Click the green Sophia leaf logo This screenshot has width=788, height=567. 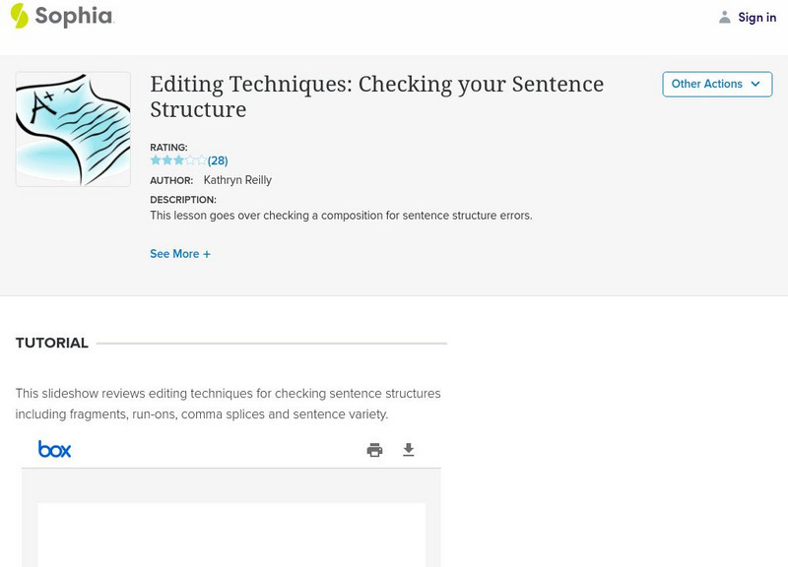(x=20, y=16)
